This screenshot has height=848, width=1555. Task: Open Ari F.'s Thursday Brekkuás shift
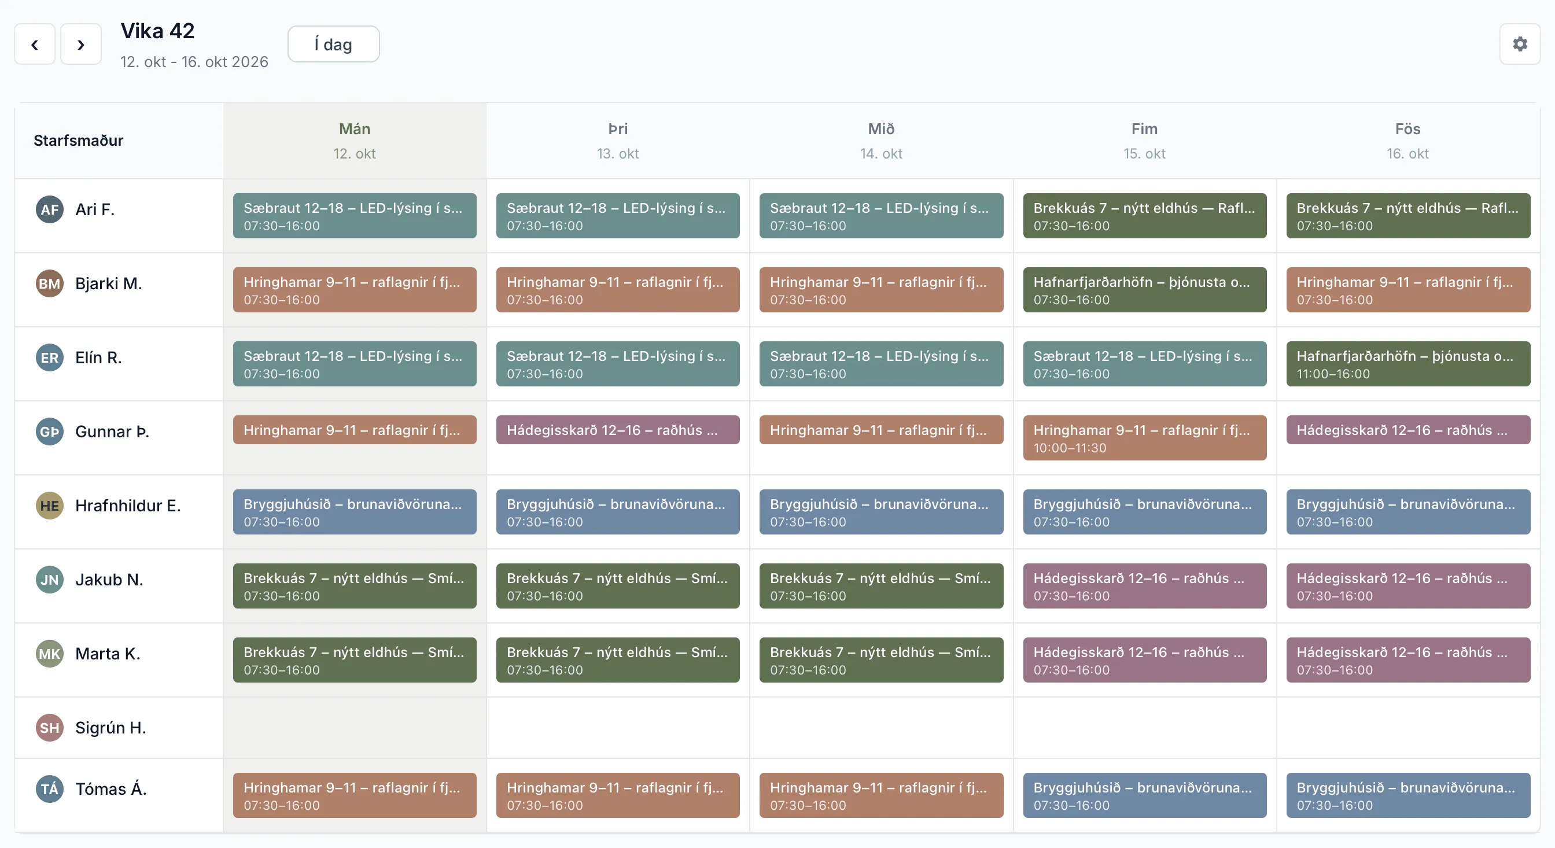coord(1144,215)
